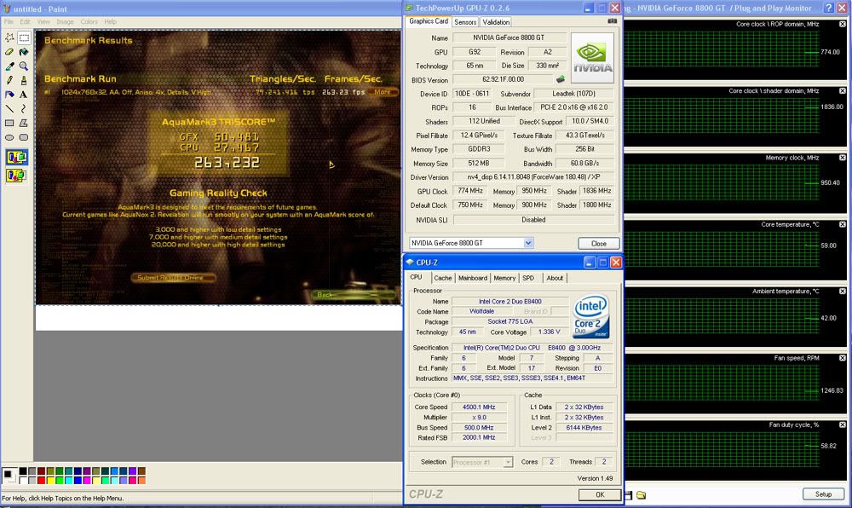852x508 pixels.
Task: Pick the Rectangle shape tool
Action: click(9, 123)
